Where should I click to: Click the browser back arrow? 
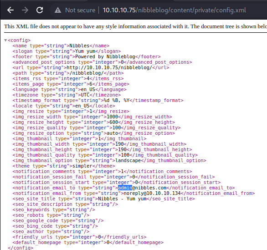coord(10,10)
